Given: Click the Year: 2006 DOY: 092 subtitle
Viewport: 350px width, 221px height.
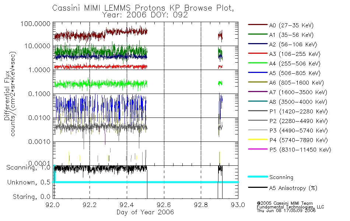Looking at the screenshot, I should click(x=145, y=15).
